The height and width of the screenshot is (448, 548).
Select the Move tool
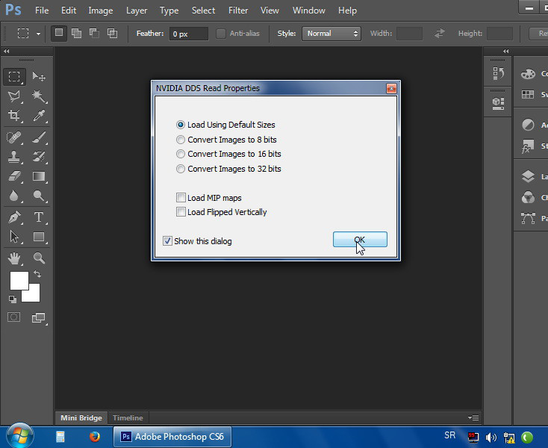[39, 76]
